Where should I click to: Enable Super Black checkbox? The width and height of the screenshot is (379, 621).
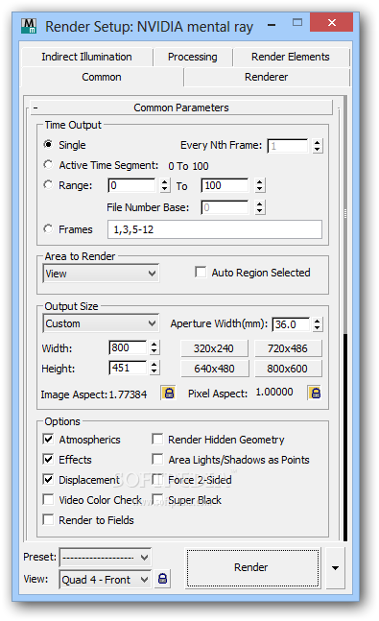pos(157,499)
